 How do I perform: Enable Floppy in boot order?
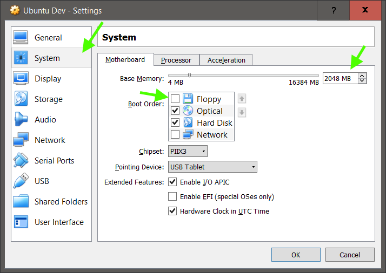(x=175, y=99)
